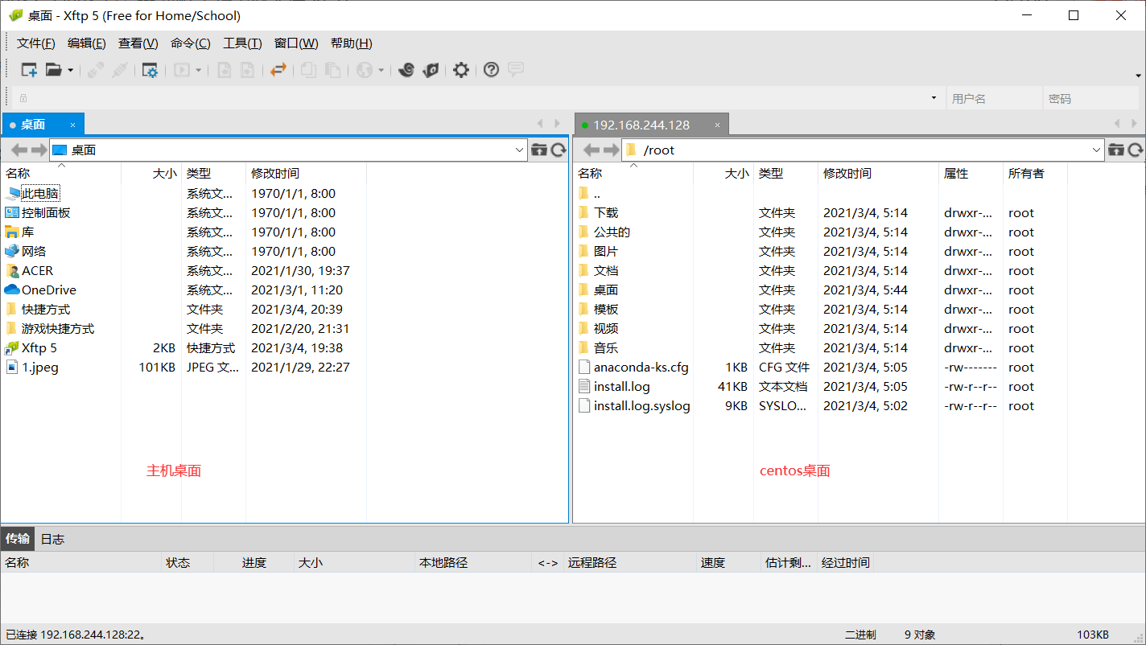Image resolution: width=1146 pixels, height=645 pixels.
Task: Click the New Session toolbar icon
Action: [x=29, y=70]
